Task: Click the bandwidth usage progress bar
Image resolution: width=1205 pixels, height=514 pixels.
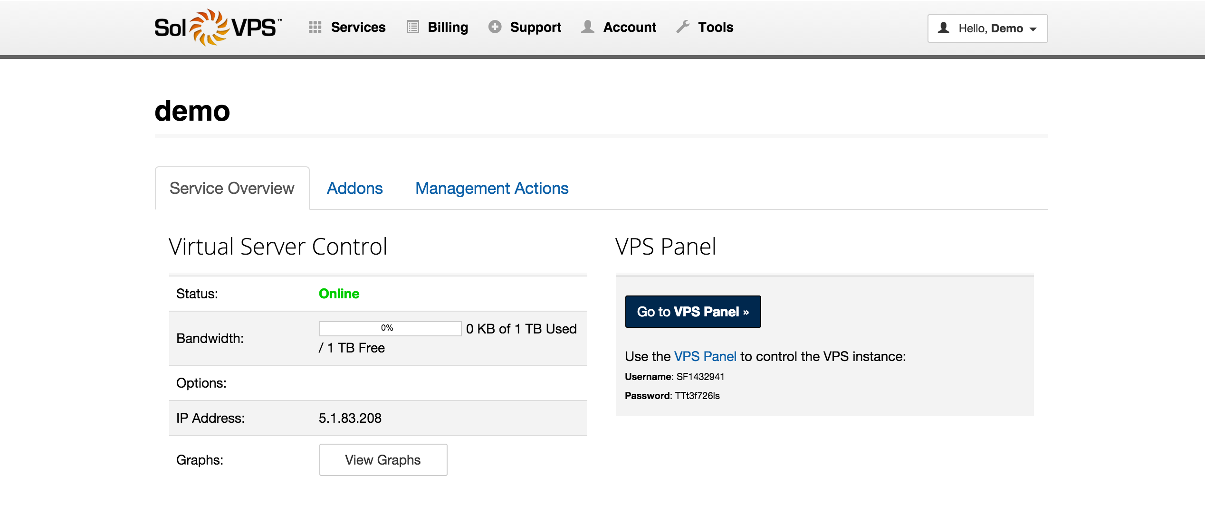Action: click(x=390, y=328)
